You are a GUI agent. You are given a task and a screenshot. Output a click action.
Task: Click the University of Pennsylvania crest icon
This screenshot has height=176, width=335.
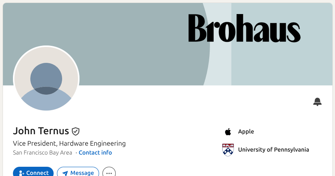[x=228, y=150]
